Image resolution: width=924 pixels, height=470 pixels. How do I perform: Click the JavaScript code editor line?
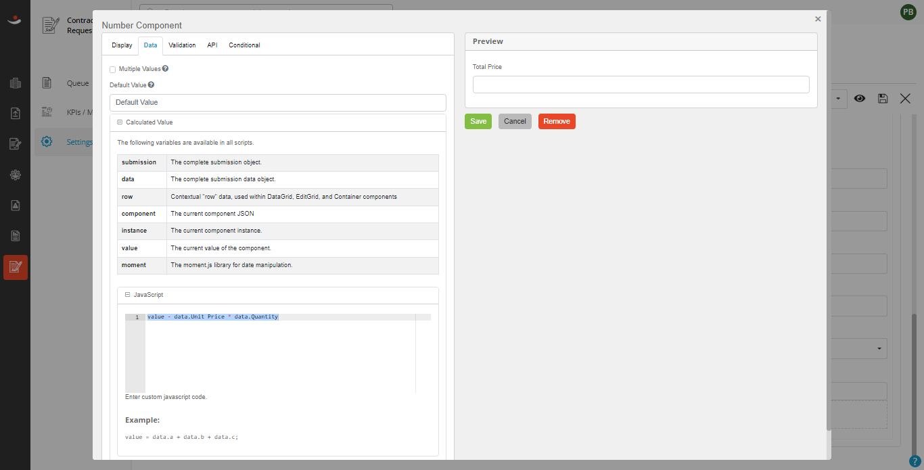point(288,317)
